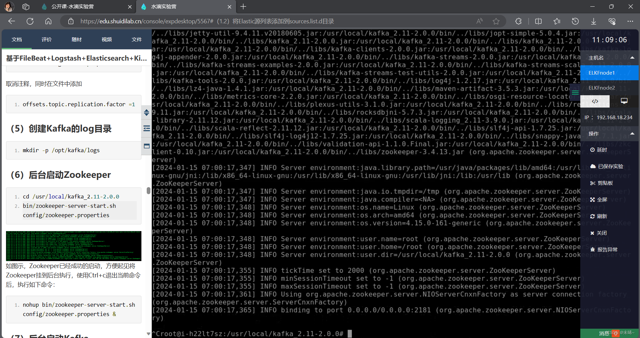Click 刷新 to refresh the console
This screenshot has width=640, height=338.
coord(599,216)
